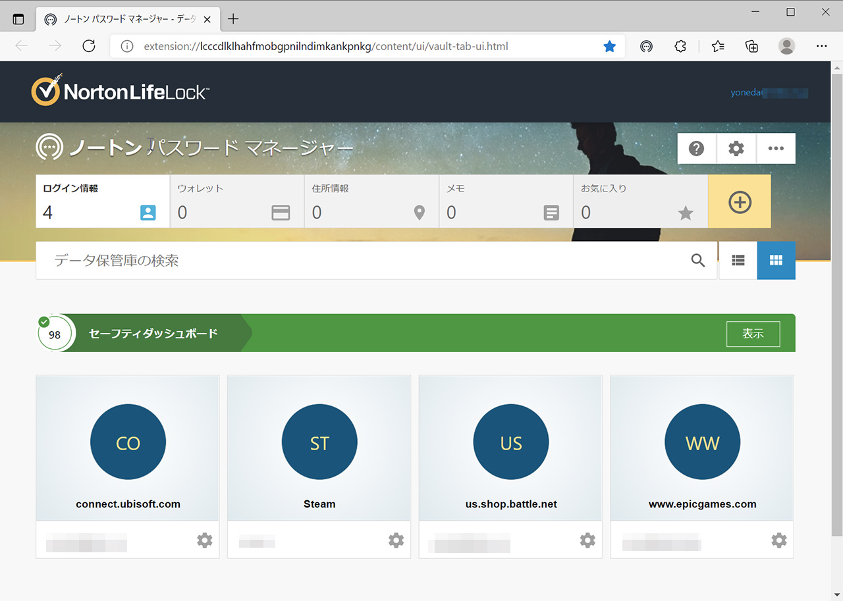This screenshot has width=843, height=601.
Task: Click the yoneda account name link
Action: (769, 93)
